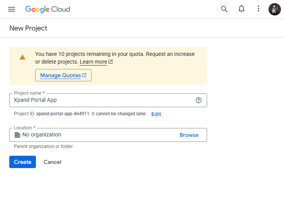Cancel the new project creation
The height and width of the screenshot is (202, 284).
pyautogui.click(x=53, y=162)
